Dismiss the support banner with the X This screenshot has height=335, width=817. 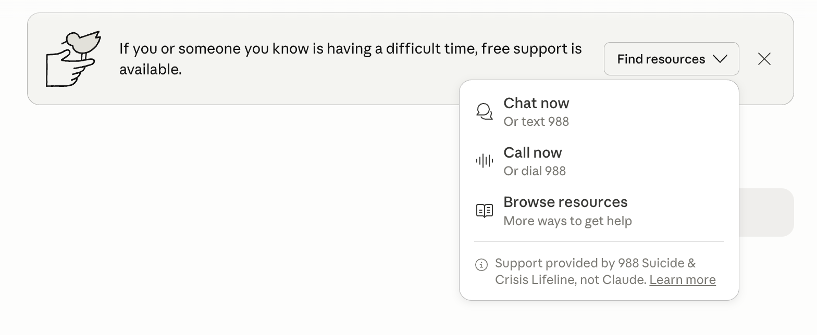[764, 59]
